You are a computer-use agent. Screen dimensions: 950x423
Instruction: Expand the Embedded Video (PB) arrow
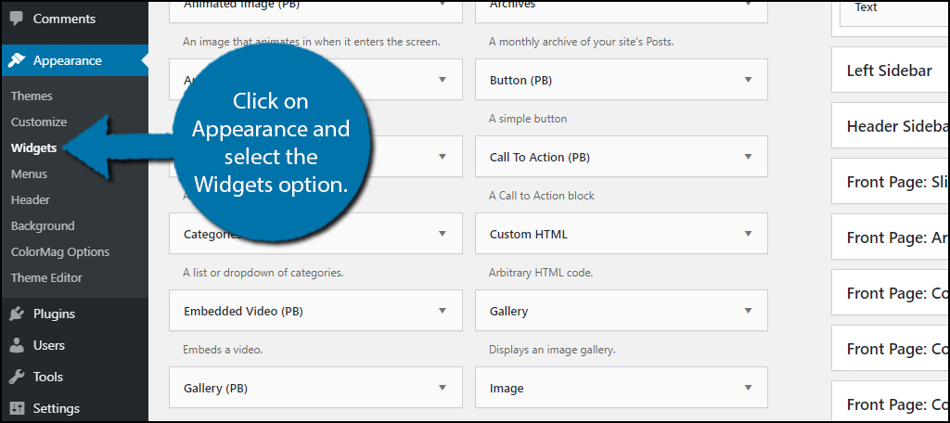click(443, 310)
